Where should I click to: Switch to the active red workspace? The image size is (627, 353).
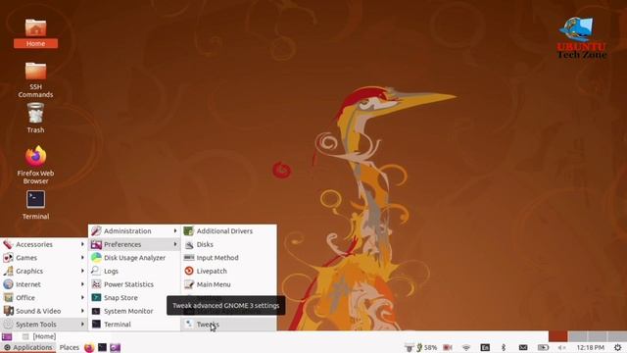(557, 336)
